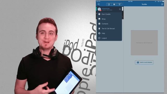Click the profile phone number text
Image resolution: width=167 pixels, height=94 pixels.
point(107,10)
